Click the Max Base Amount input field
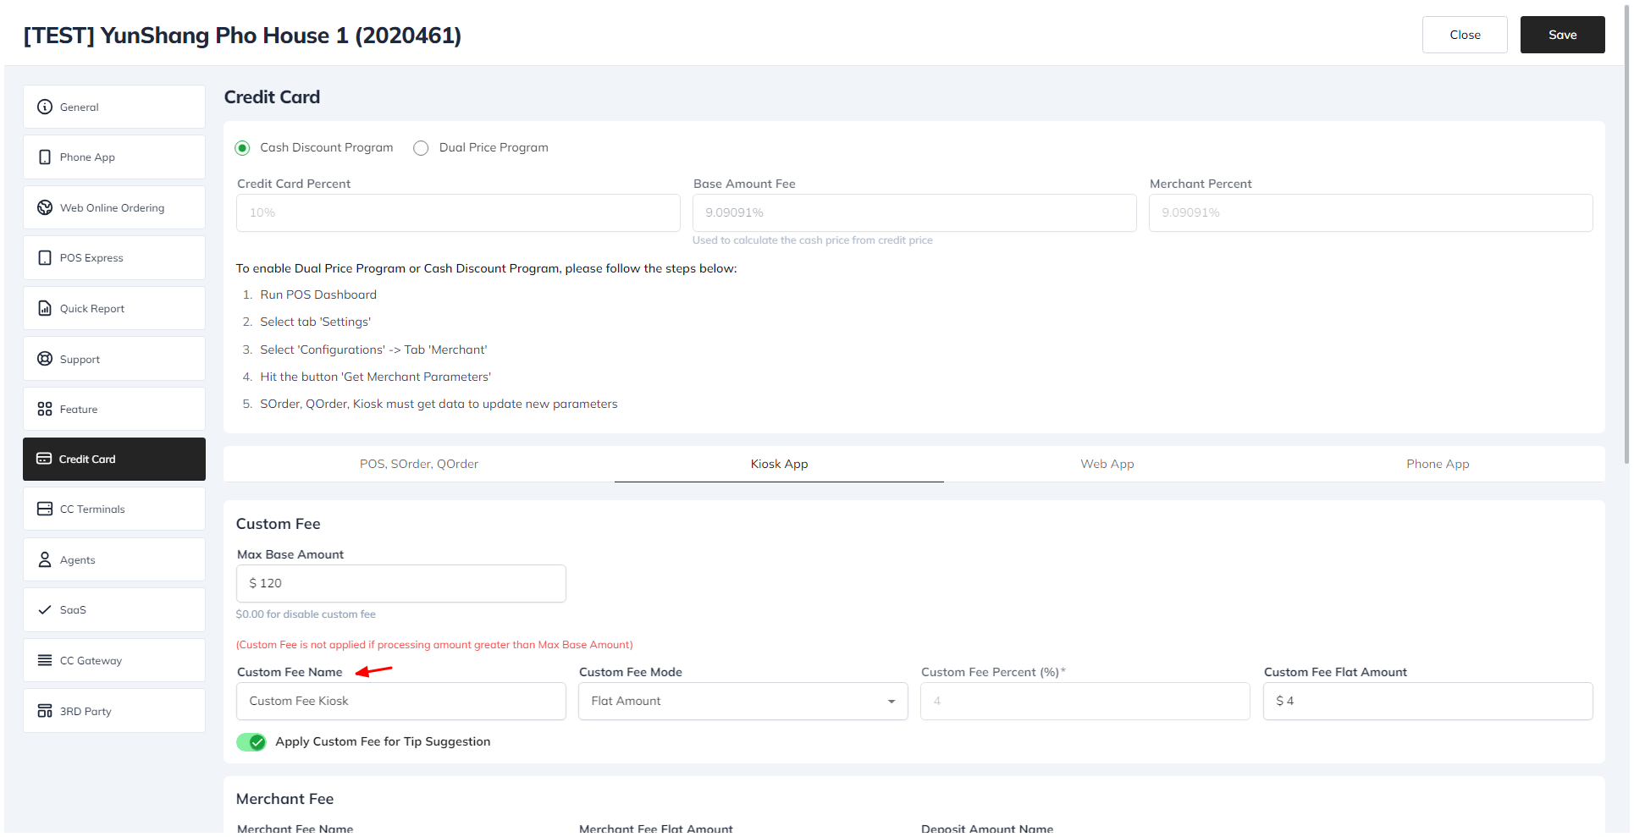 400,583
